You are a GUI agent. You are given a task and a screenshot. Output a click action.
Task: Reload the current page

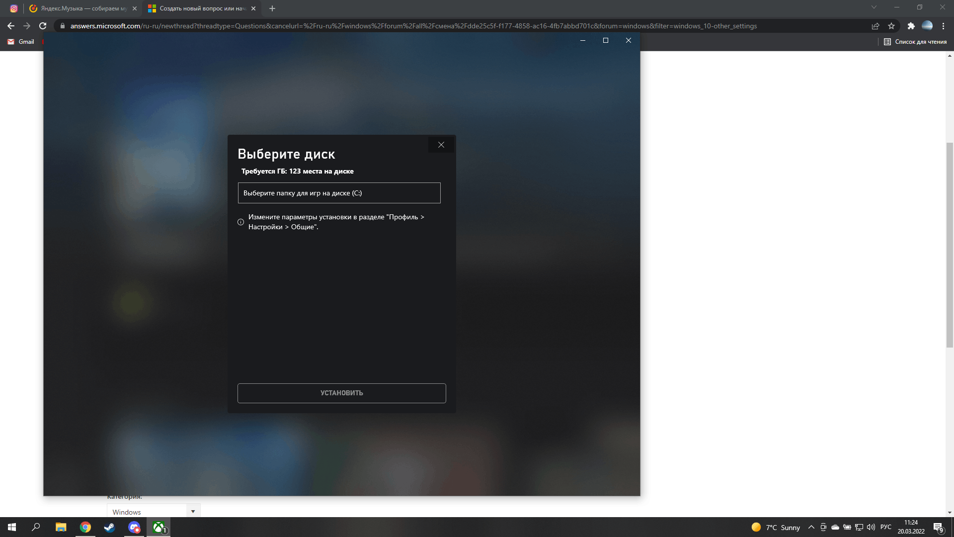click(x=43, y=26)
